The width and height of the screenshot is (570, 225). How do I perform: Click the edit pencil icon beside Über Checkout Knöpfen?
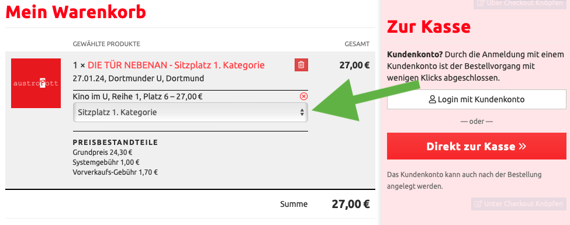(481, 4)
